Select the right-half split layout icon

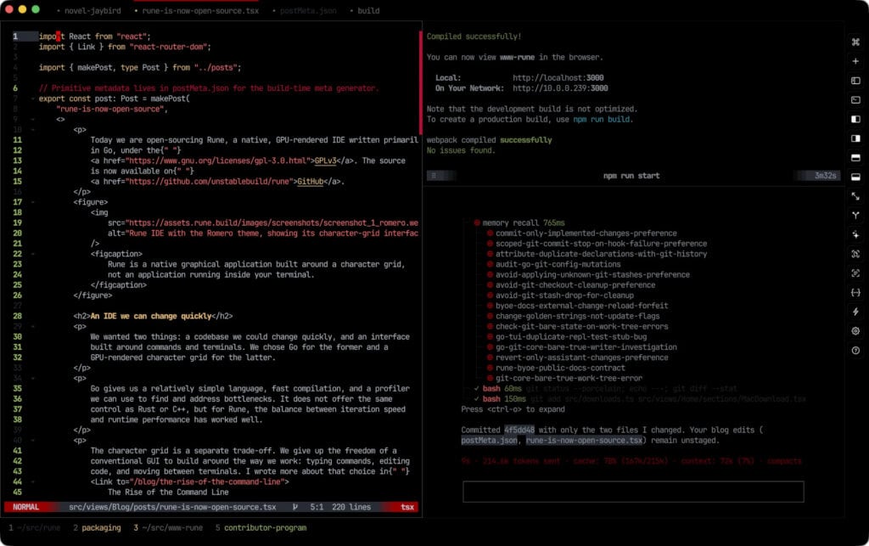click(x=855, y=138)
